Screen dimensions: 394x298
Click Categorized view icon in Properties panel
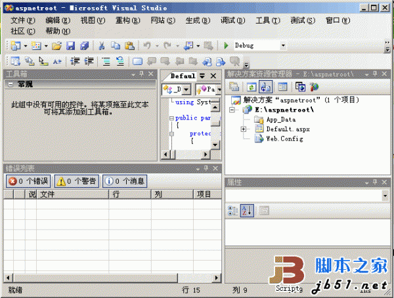click(x=233, y=211)
